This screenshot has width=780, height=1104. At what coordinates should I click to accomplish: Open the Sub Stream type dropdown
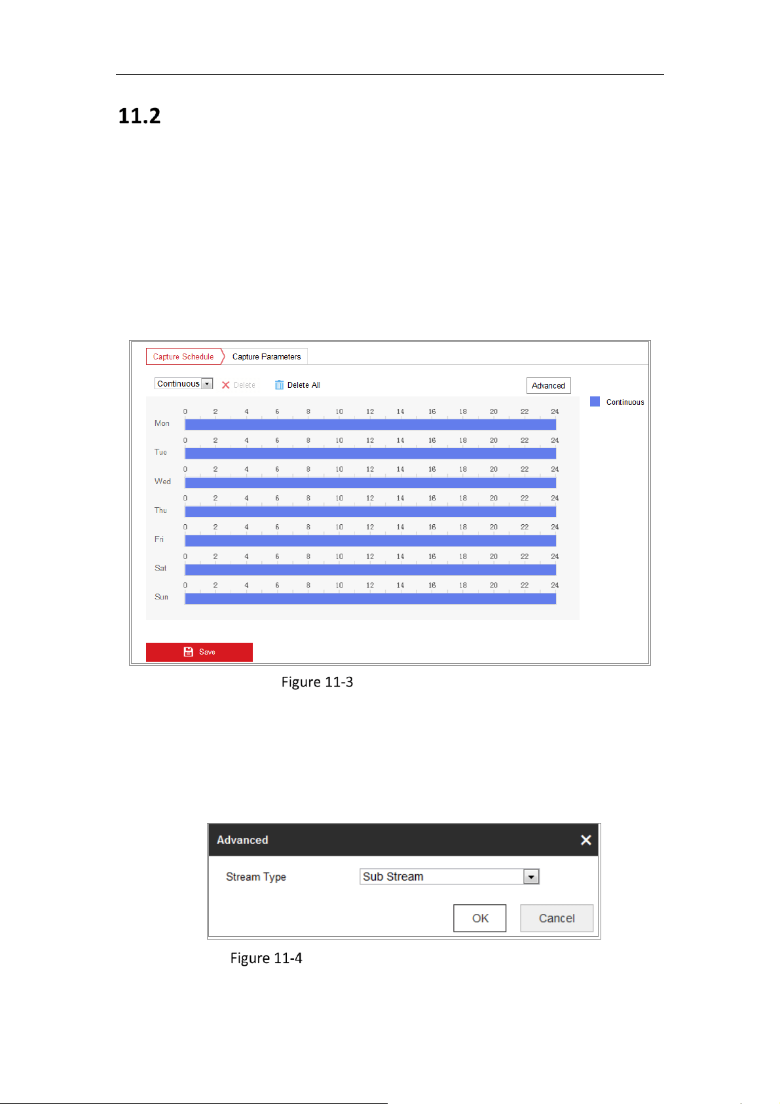coord(449,877)
